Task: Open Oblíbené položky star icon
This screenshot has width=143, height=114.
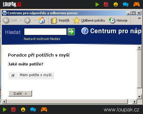Action: tap(77, 20)
